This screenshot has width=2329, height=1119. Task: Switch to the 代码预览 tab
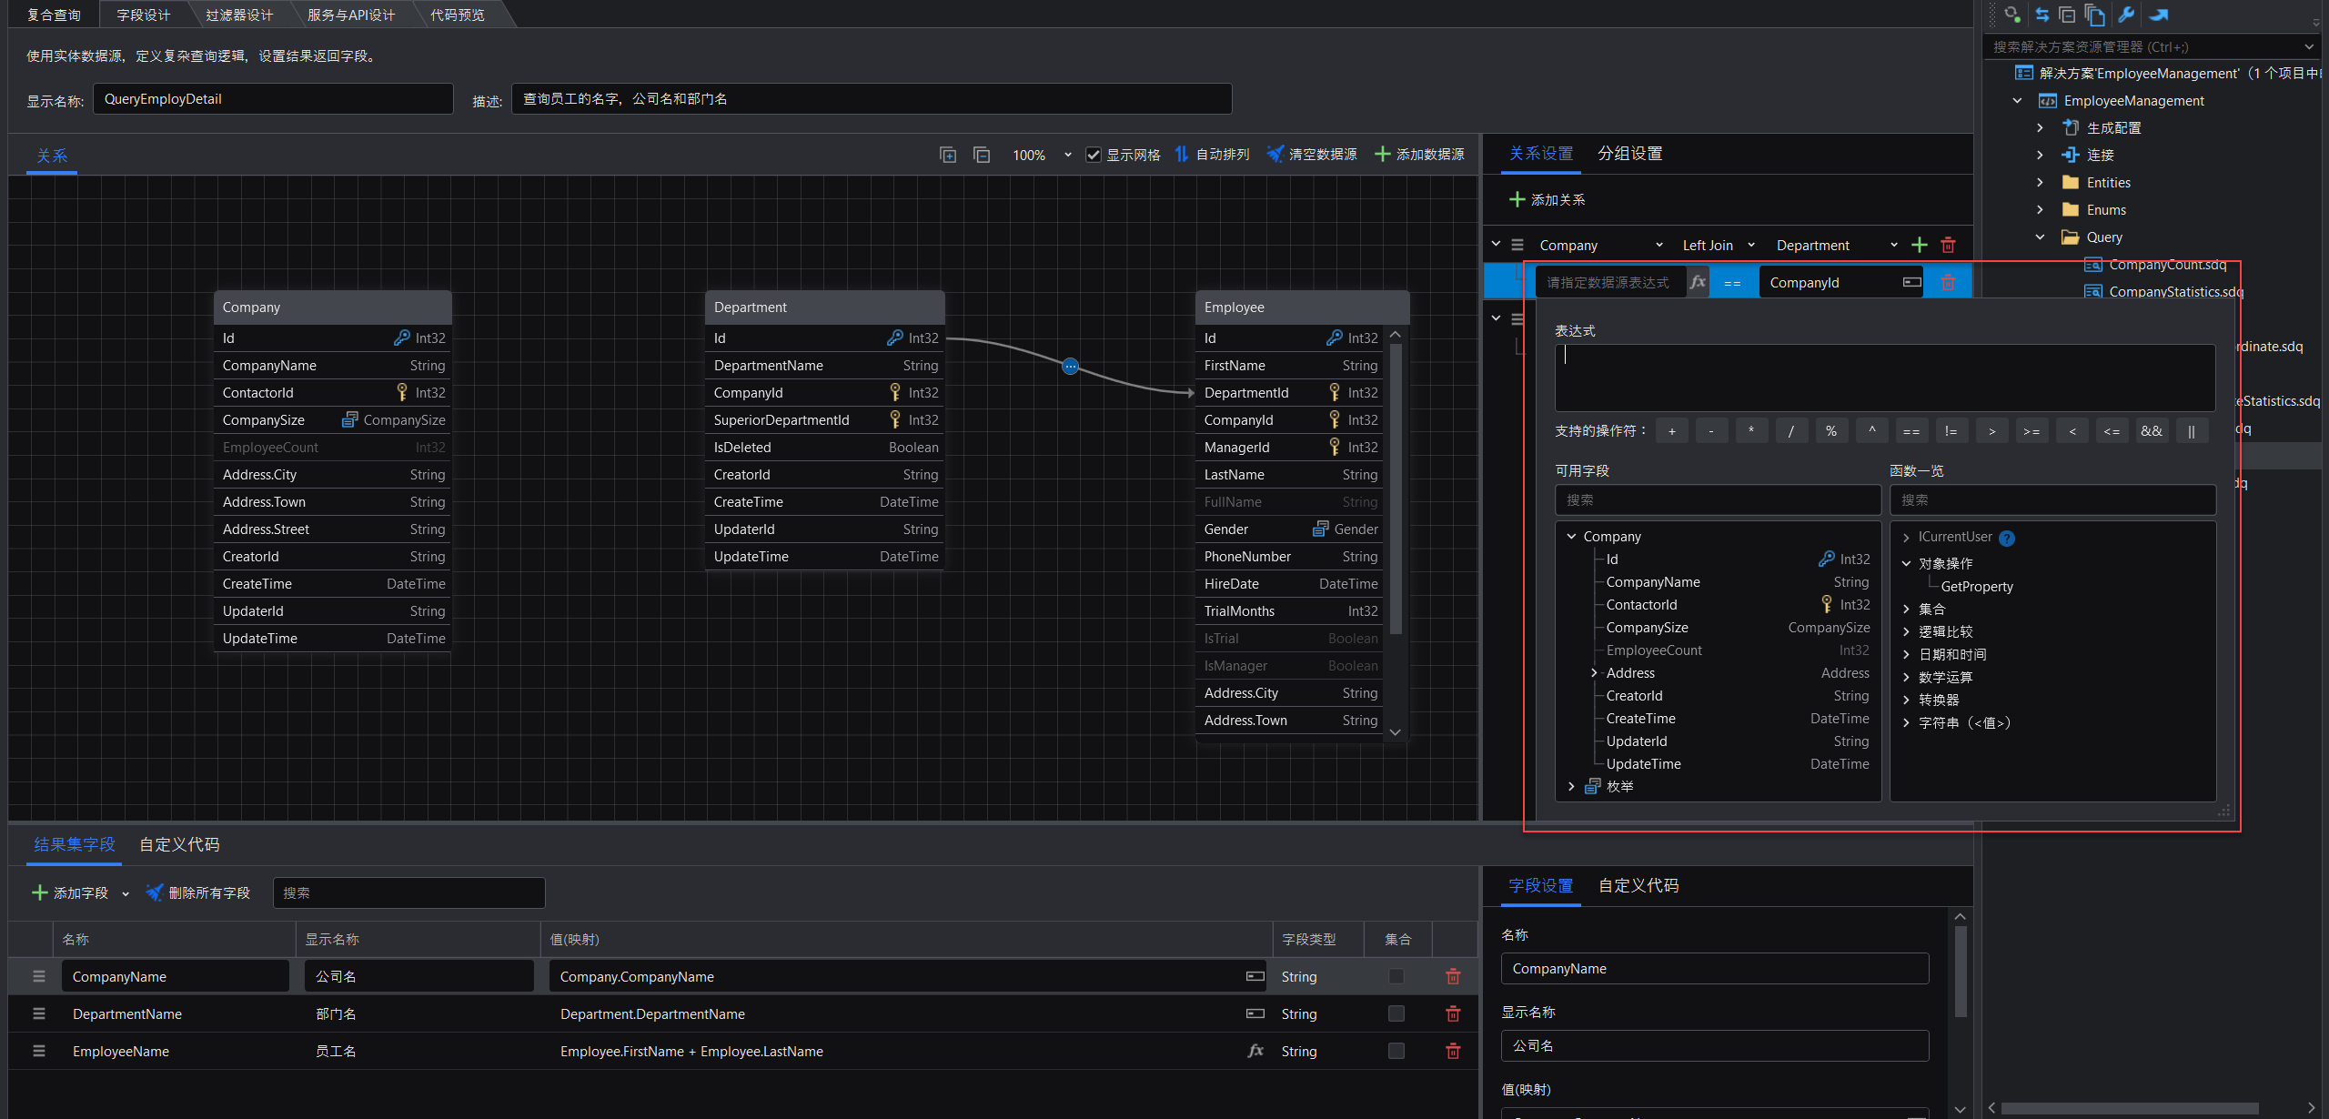(458, 15)
